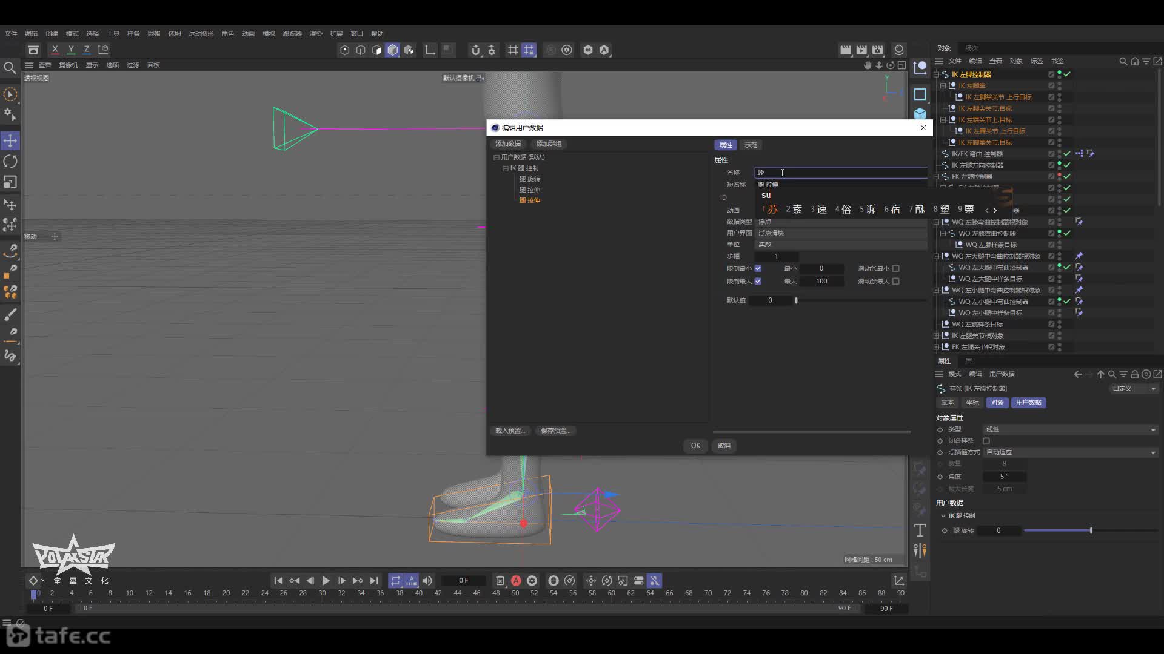Click 腿 旋转 slider in attributes panel
Image resolution: width=1164 pixels, height=654 pixels.
[x=1091, y=530]
